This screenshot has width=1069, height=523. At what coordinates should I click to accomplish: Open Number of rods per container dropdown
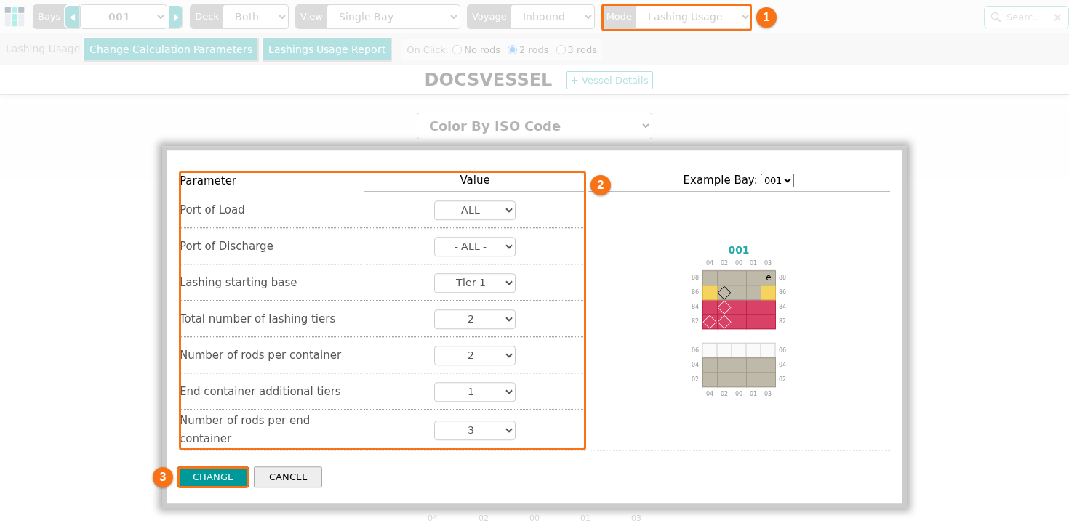point(475,355)
